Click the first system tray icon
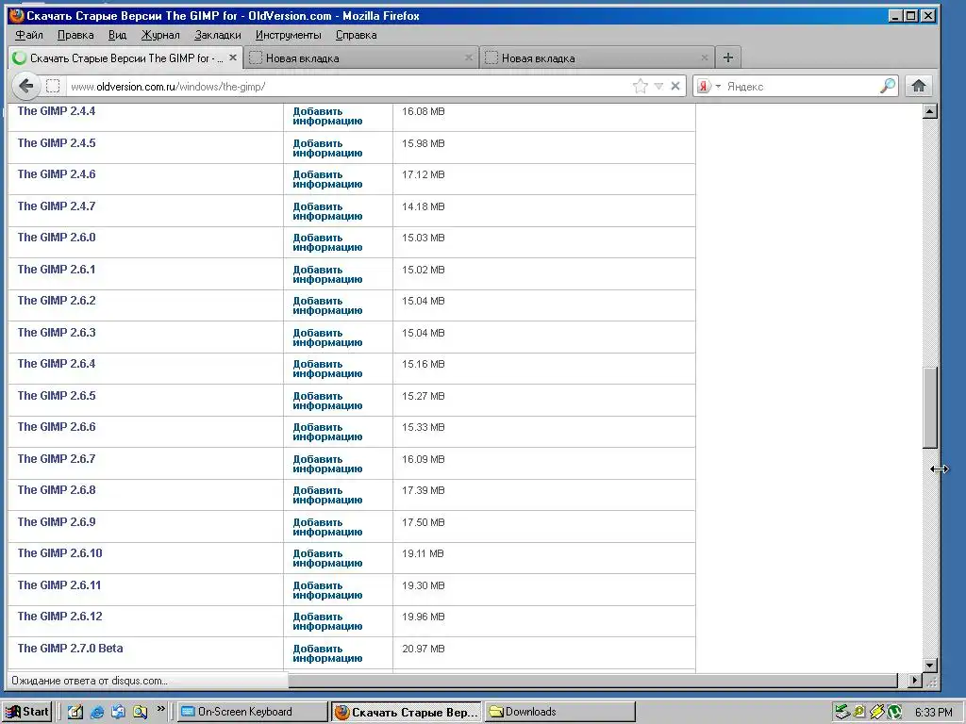Screen dimensions: 966x724 pyautogui.click(x=842, y=713)
